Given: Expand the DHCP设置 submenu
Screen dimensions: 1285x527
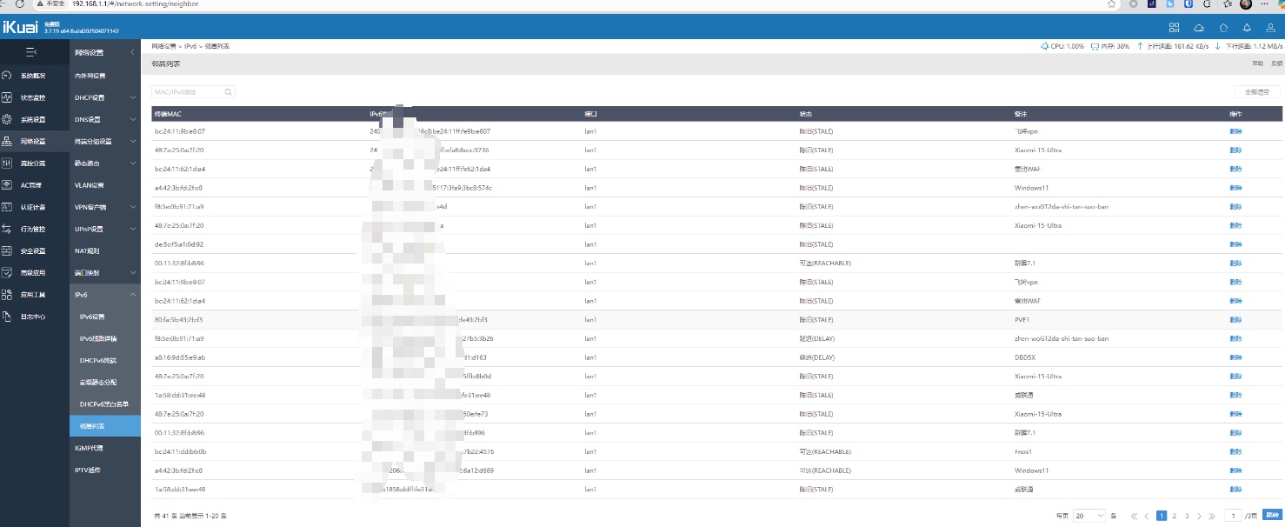Looking at the screenshot, I should pos(133,97).
